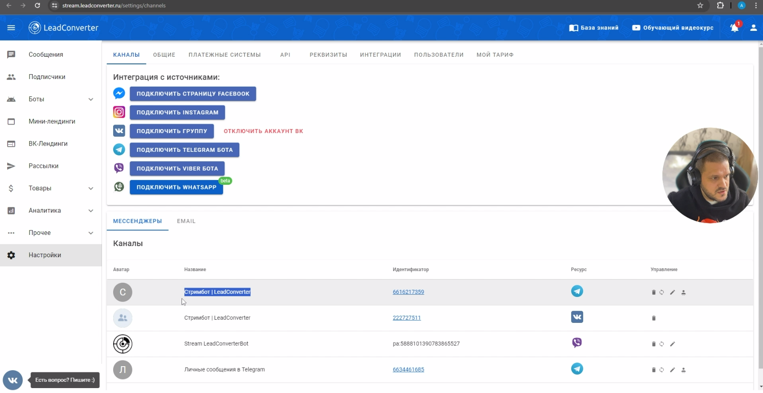The width and height of the screenshot is (763, 393).
Task: Switch to the Общие tab
Action: pyautogui.click(x=164, y=55)
